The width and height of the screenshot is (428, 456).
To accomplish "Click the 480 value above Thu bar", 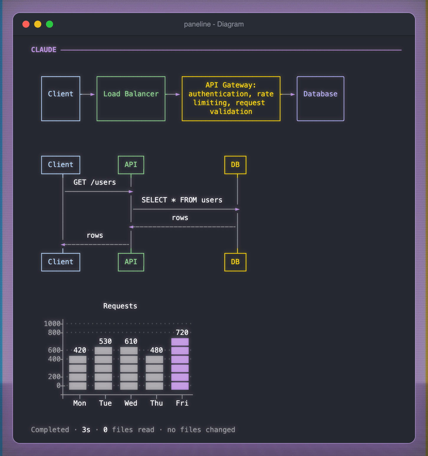I will [157, 350].
